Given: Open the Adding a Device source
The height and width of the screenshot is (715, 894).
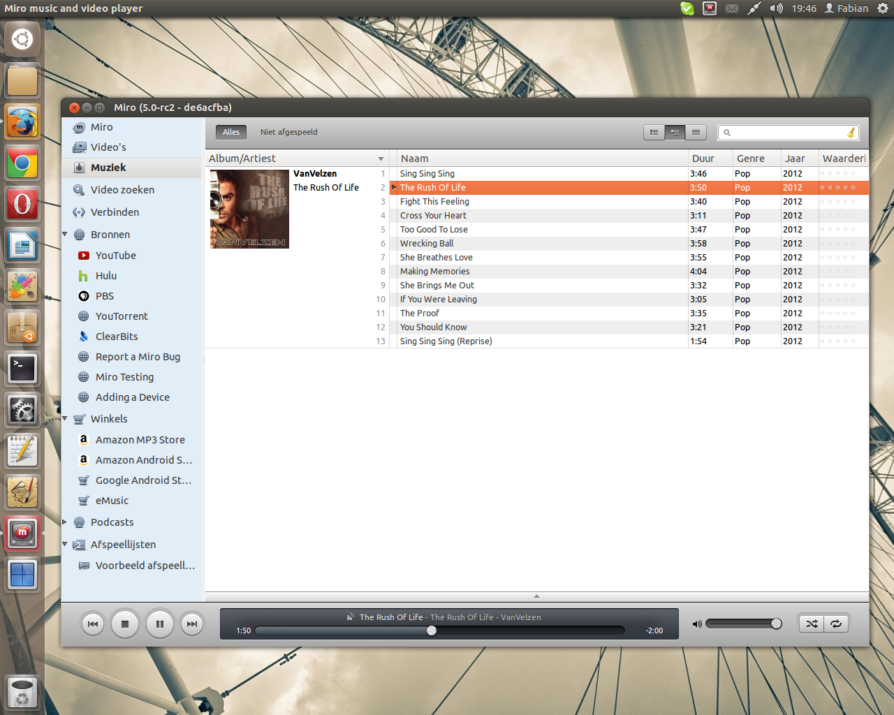Looking at the screenshot, I should click(x=131, y=397).
